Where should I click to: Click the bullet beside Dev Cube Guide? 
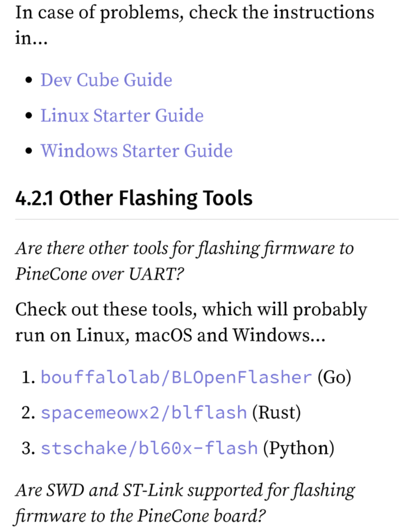[29, 80]
